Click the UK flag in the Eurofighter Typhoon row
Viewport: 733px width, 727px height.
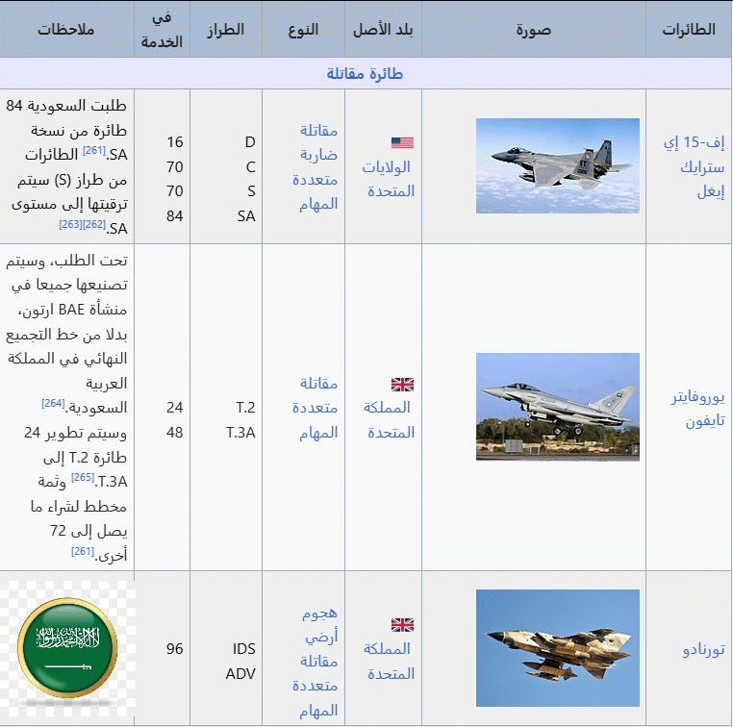[x=402, y=385]
